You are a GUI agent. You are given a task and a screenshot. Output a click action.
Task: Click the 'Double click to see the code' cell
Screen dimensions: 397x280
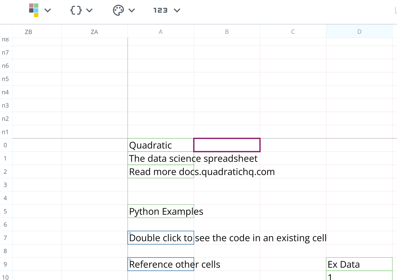click(161, 238)
